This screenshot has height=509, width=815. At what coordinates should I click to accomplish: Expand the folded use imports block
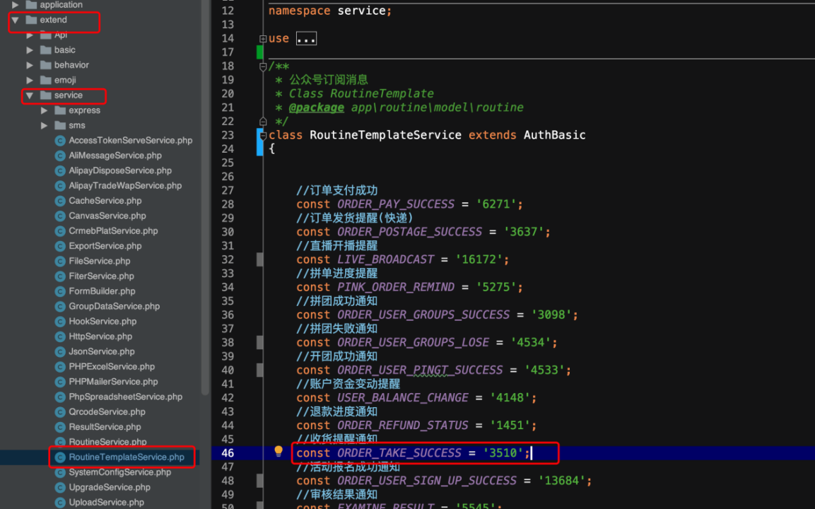point(263,38)
